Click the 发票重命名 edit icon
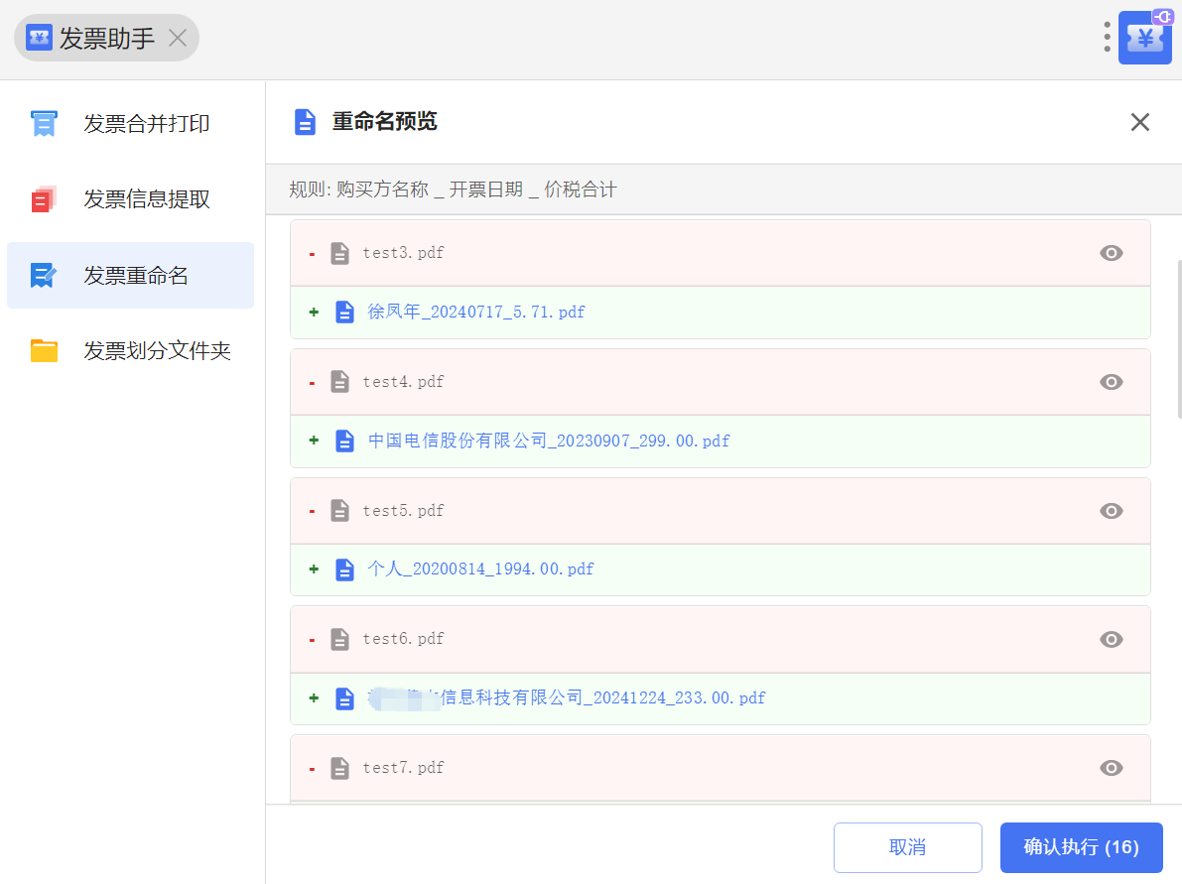This screenshot has width=1182, height=884. click(x=44, y=276)
